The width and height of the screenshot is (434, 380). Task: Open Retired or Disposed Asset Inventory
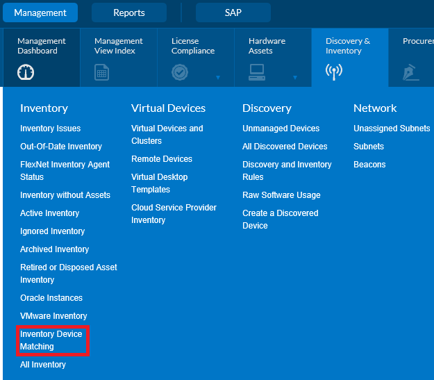tap(68, 274)
